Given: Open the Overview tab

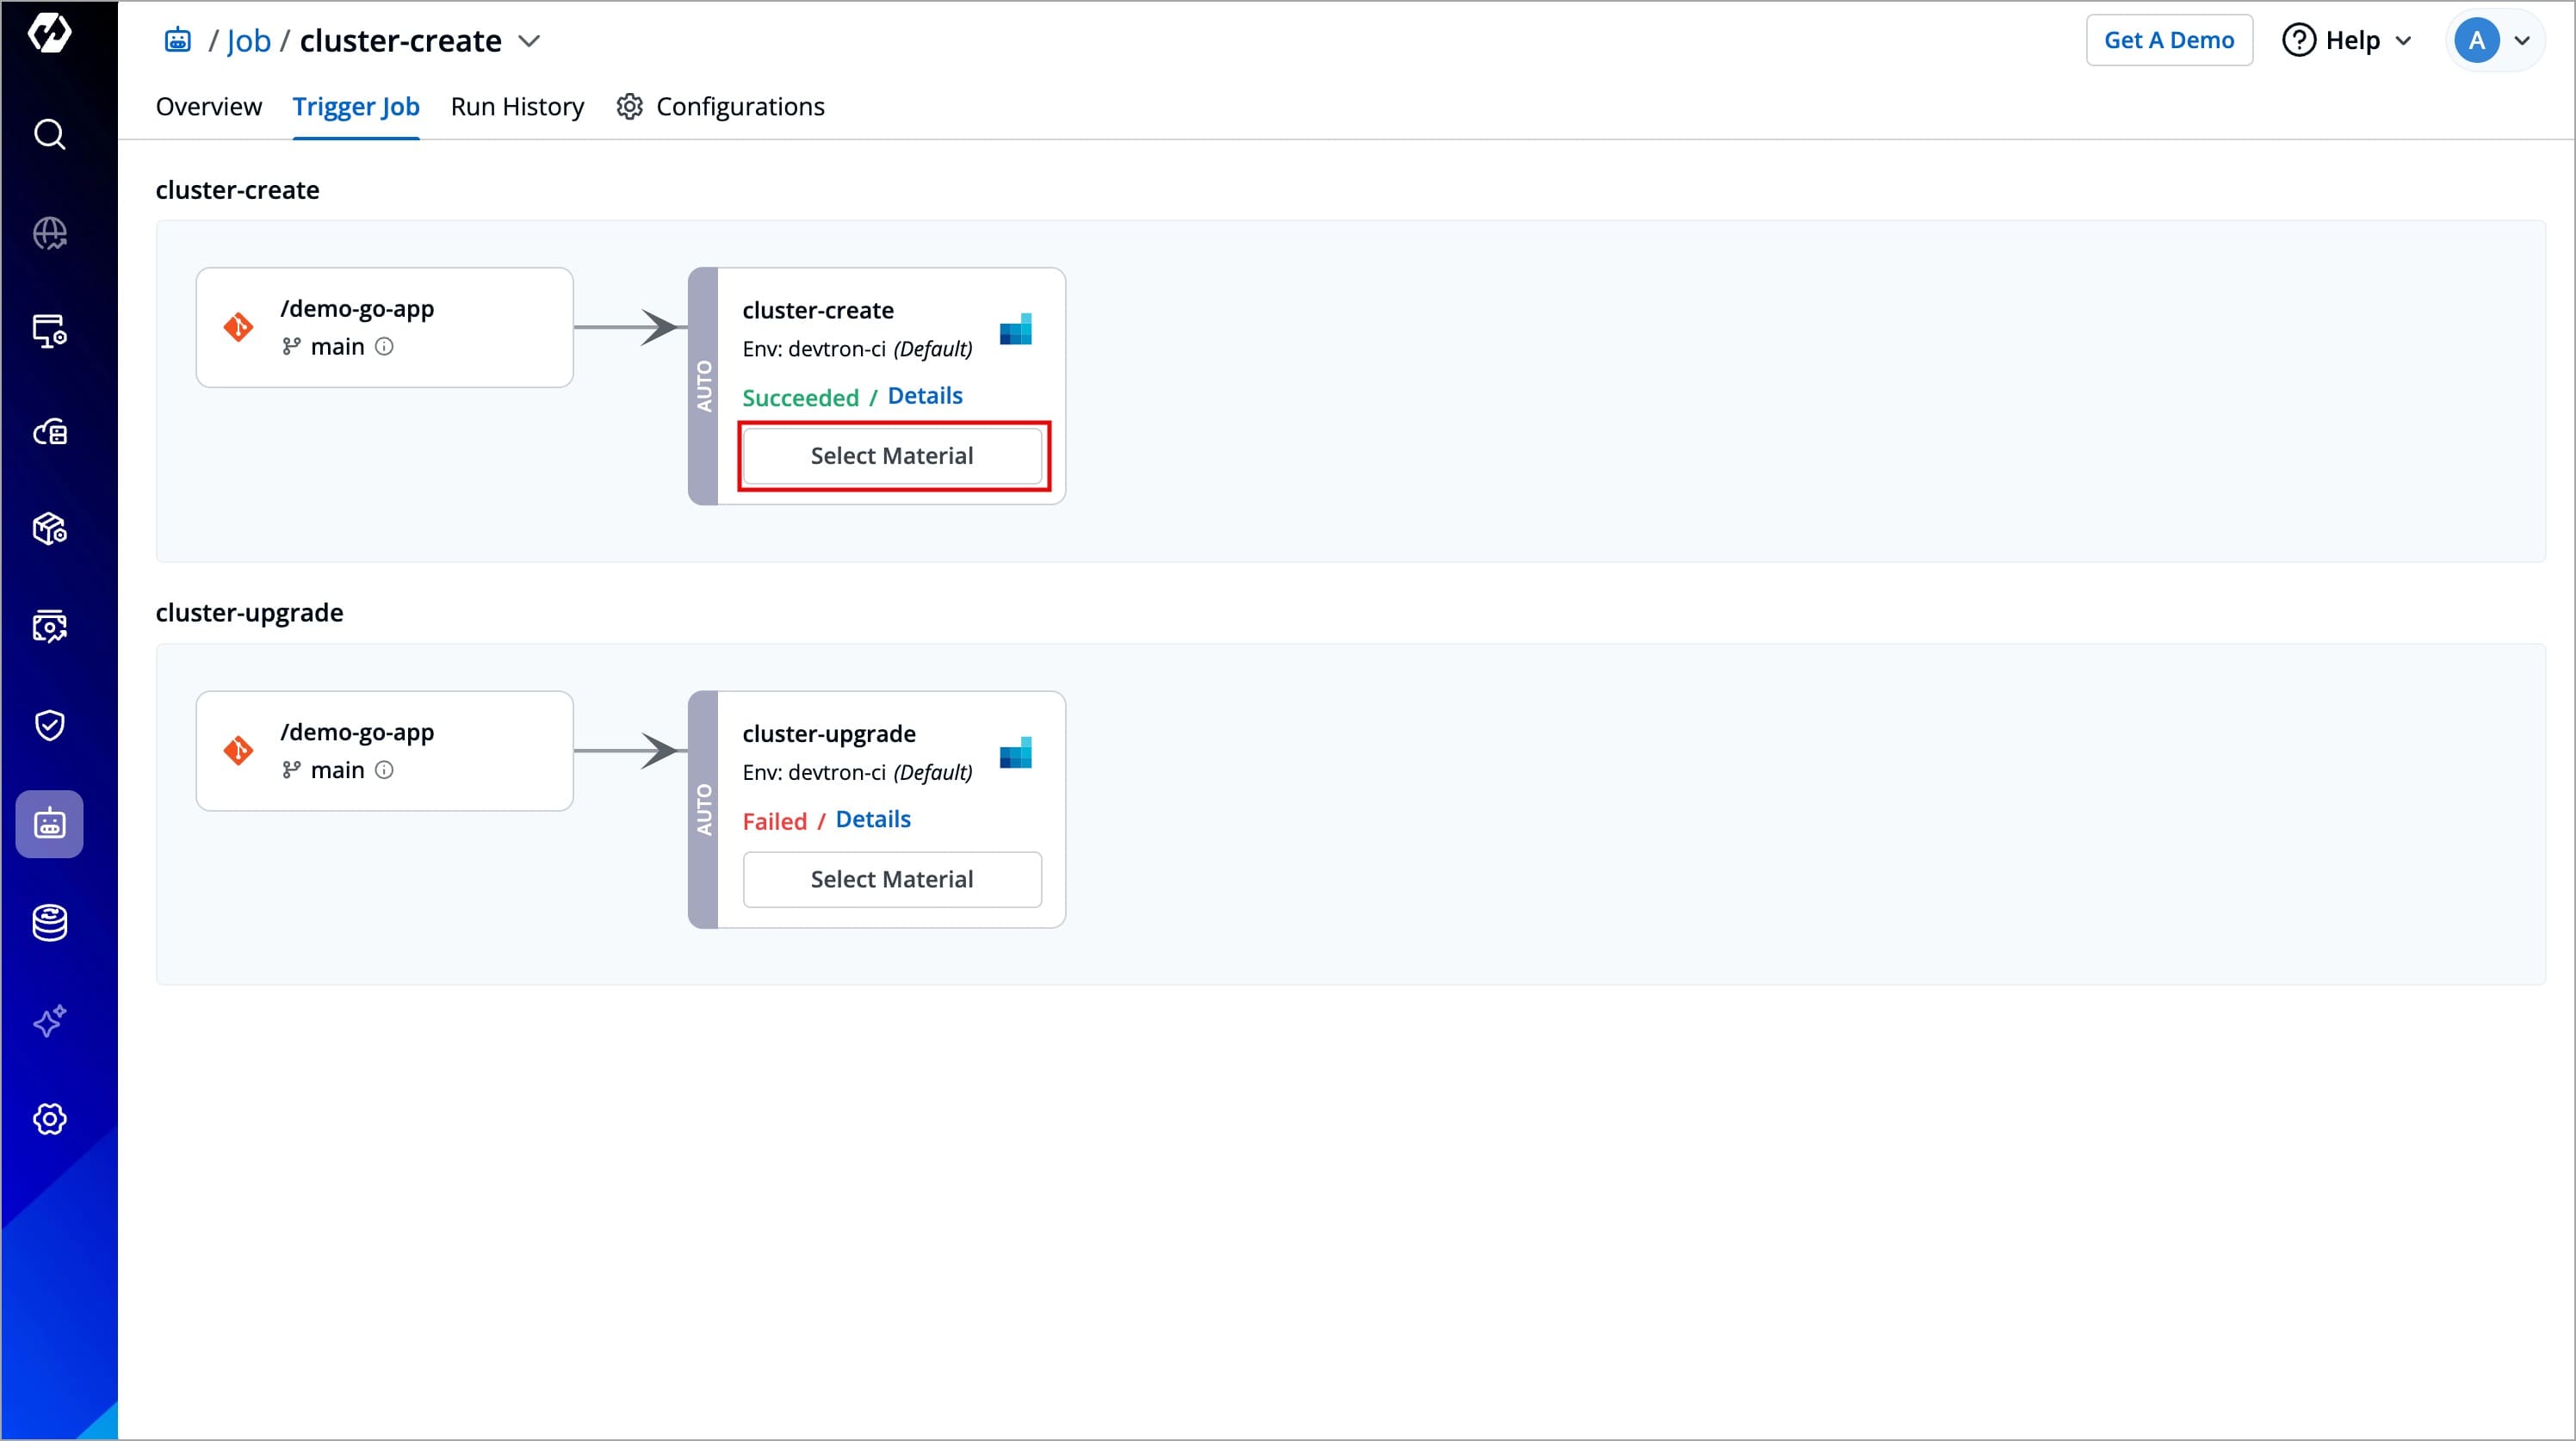Looking at the screenshot, I should pyautogui.click(x=208, y=107).
